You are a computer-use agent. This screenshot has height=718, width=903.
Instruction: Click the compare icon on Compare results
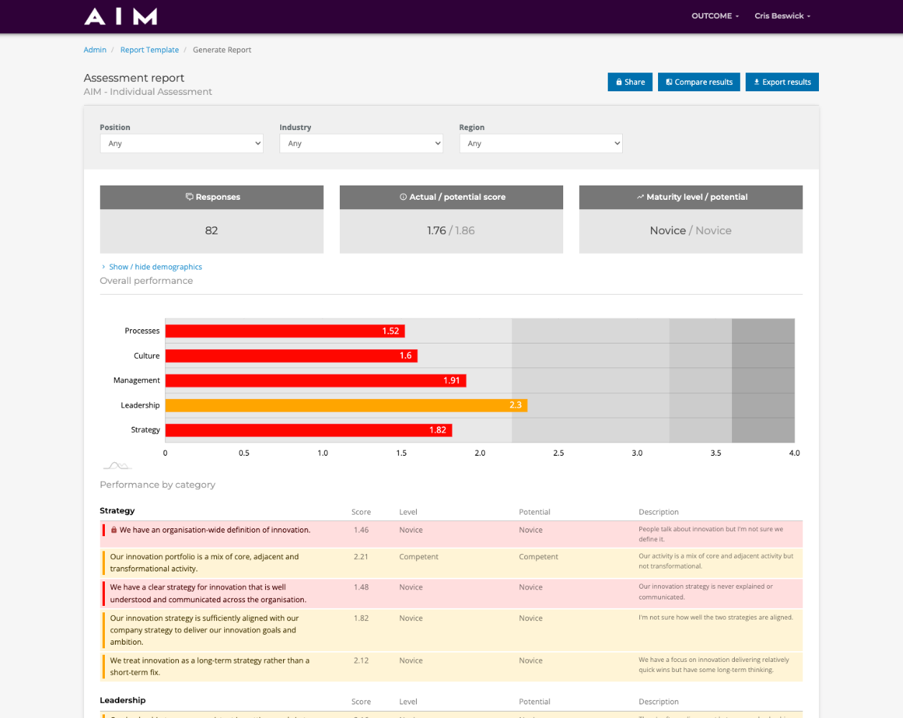tap(669, 82)
